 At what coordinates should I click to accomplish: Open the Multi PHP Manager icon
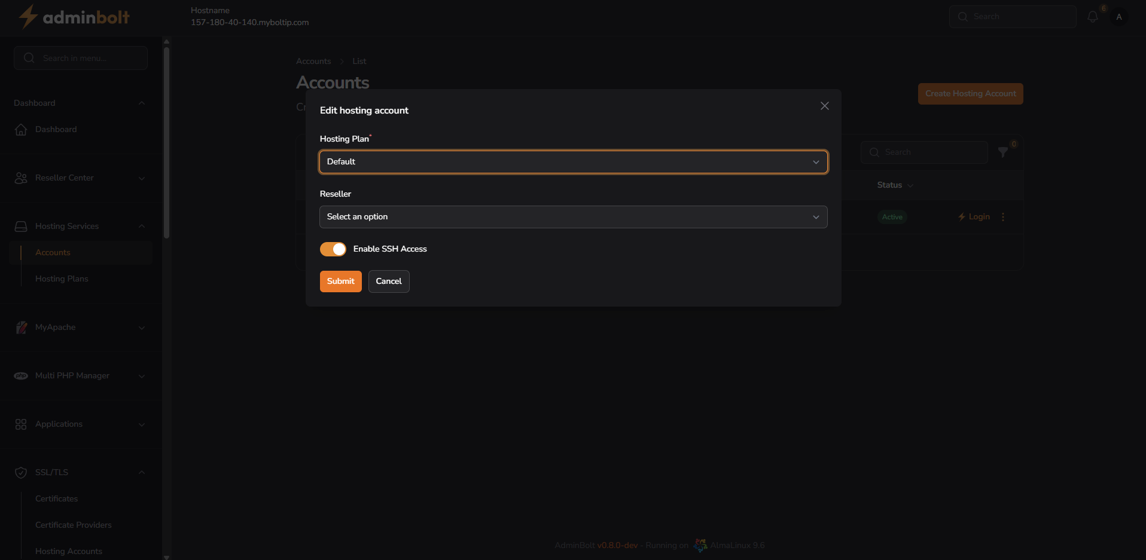(x=21, y=376)
